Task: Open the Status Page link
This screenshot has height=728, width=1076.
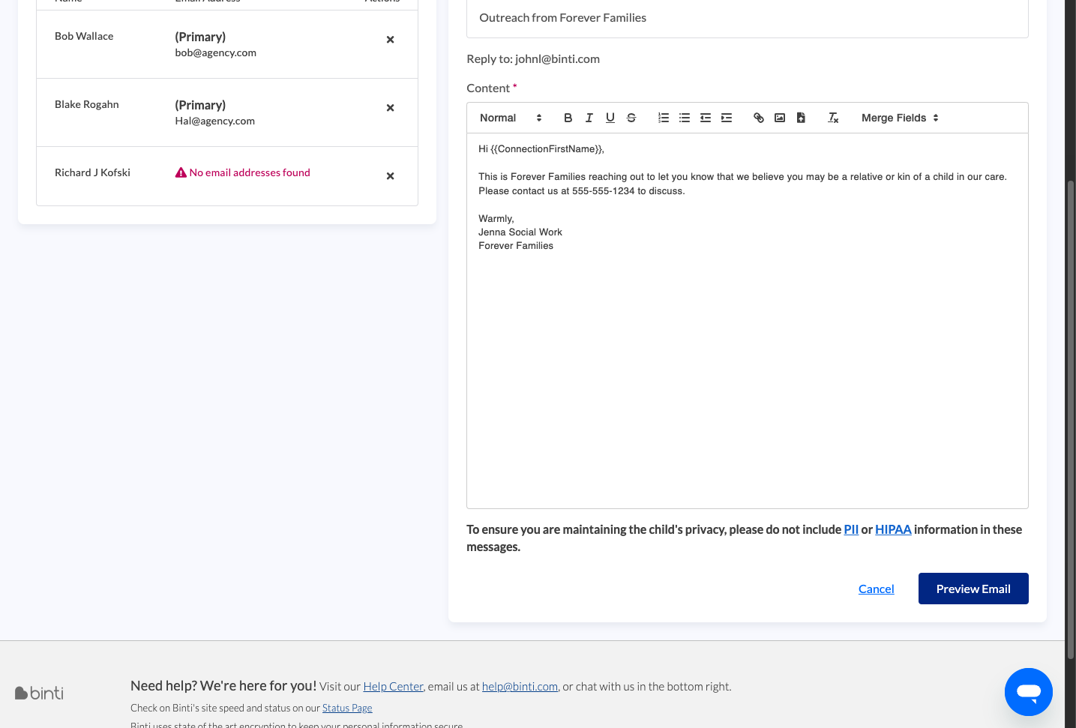Action: [347, 708]
